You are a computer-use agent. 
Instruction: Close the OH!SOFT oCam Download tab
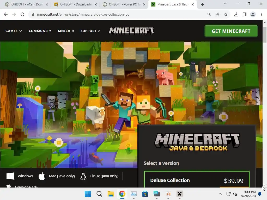tap(47, 4)
